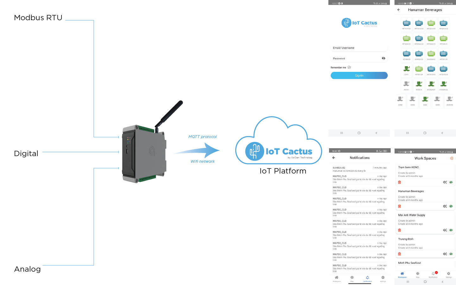
Task: Toggle visibility eye for Hanuman Beverages workspace
Action: click(451, 206)
